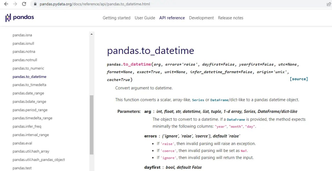This screenshot has height=171, width=332.
Task: Open the Development nav item
Action: click(x=201, y=18)
